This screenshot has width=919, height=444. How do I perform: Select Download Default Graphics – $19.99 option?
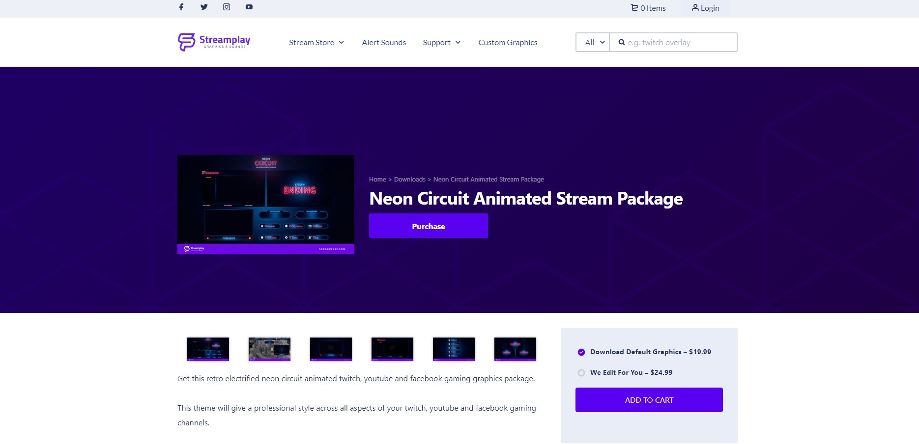click(644, 352)
